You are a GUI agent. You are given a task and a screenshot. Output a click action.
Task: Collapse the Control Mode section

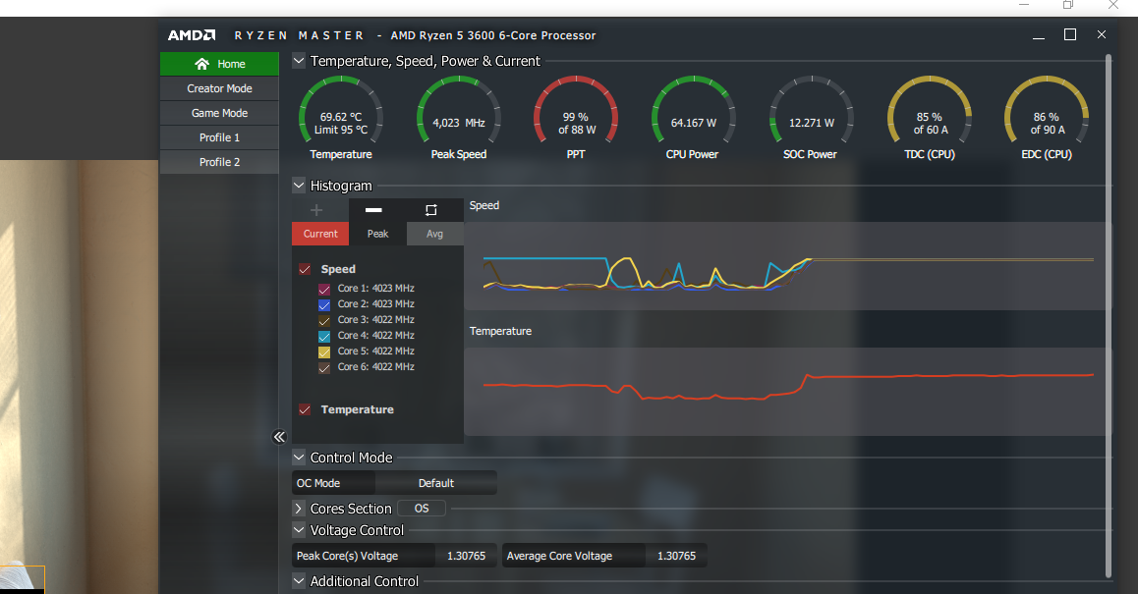pyautogui.click(x=299, y=457)
